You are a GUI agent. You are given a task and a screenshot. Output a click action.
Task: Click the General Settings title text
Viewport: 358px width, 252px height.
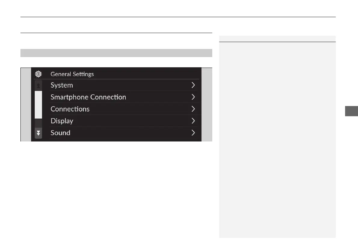(72, 74)
